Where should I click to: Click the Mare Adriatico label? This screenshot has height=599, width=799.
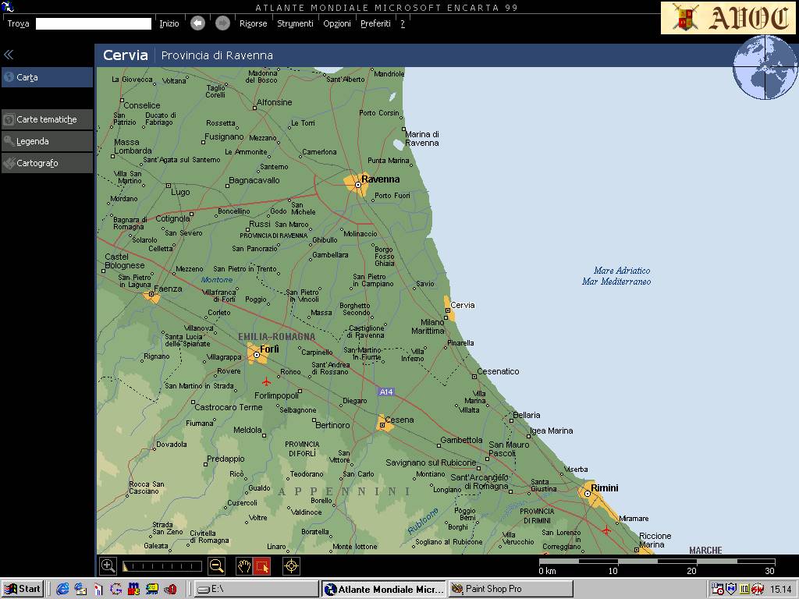tap(622, 271)
